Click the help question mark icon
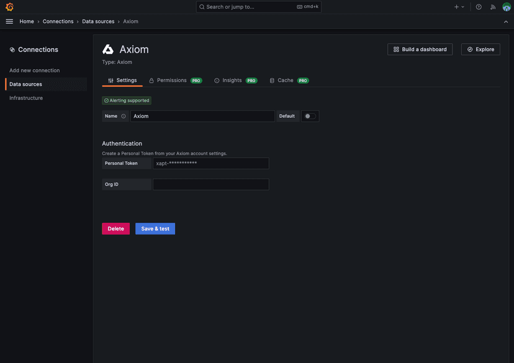This screenshot has height=363, width=514. 478,6
